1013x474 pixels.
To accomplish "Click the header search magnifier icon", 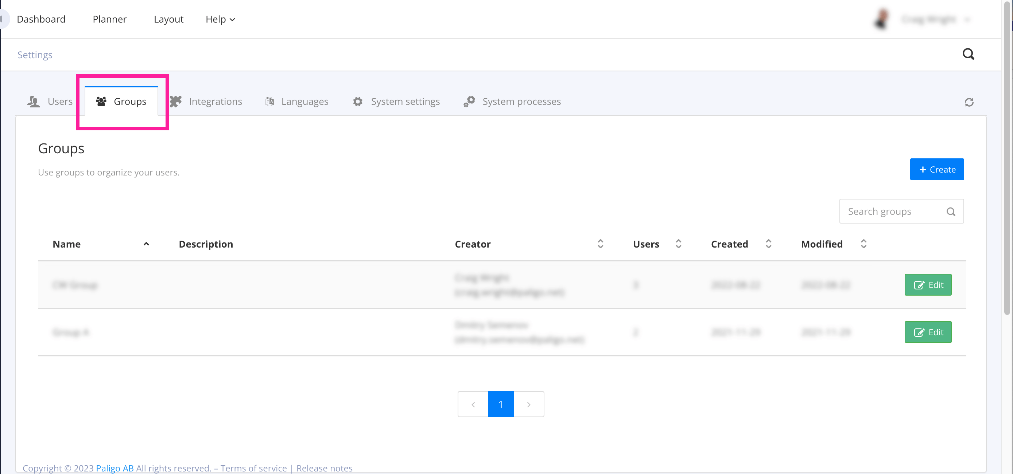I will (x=969, y=54).
